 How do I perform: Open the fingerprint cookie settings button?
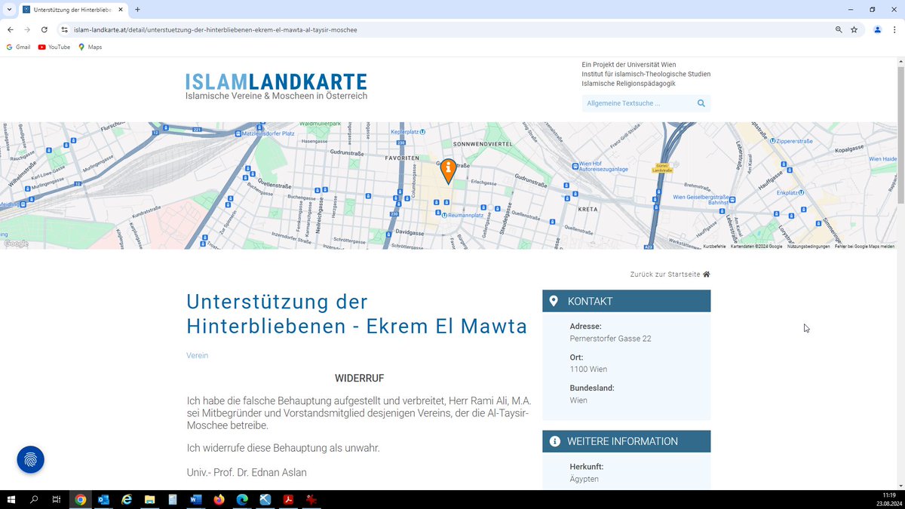(31, 459)
